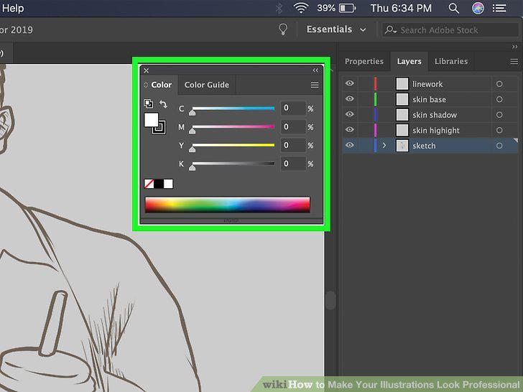Viewport: 523px width, 392px height.
Task: Click the linework layer thumbnail
Action: 402,84
